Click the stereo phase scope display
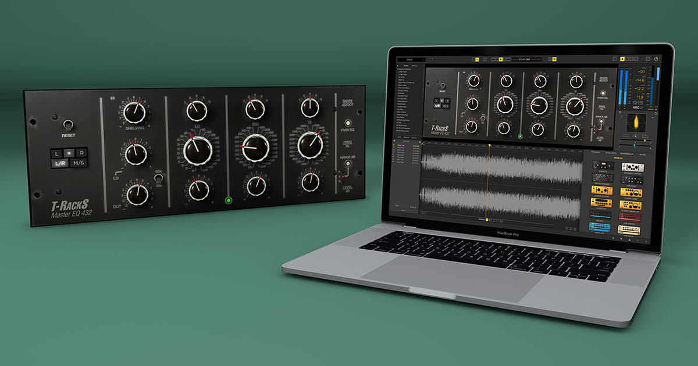 (x=636, y=123)
